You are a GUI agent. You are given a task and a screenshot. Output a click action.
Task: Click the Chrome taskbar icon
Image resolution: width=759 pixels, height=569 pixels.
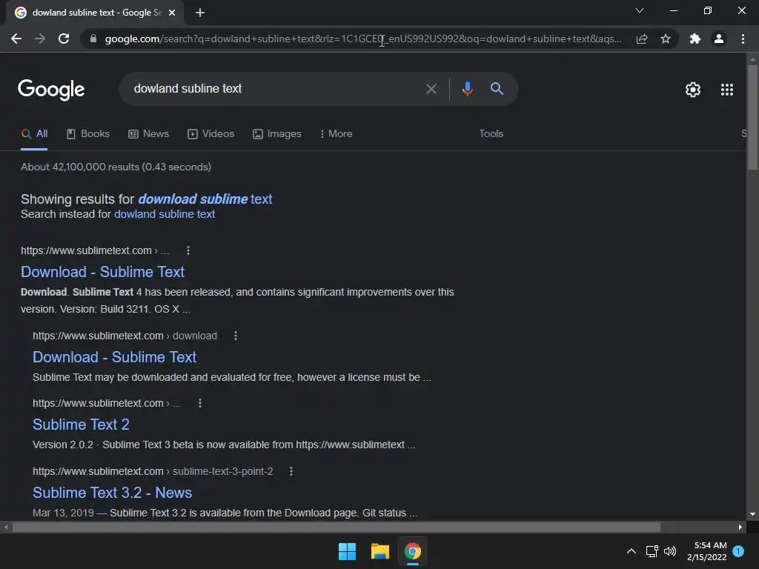coord(413,551)
